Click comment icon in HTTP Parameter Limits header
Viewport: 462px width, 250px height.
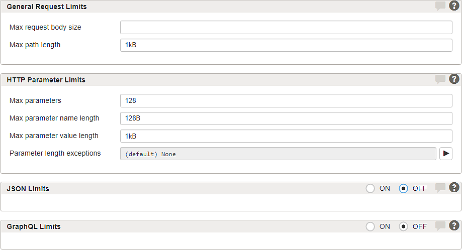(440, 79)
